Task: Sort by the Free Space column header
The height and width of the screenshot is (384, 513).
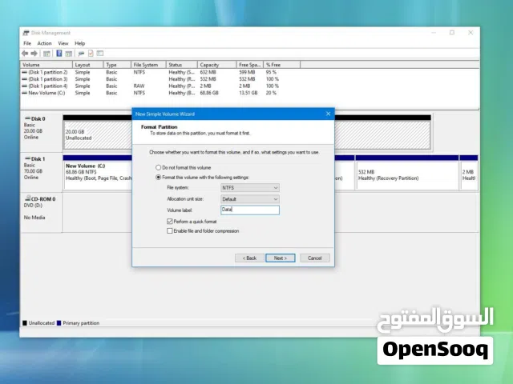Action: tap(249, 65)
